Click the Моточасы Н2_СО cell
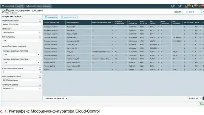204x115 pixels. (78, 41)
